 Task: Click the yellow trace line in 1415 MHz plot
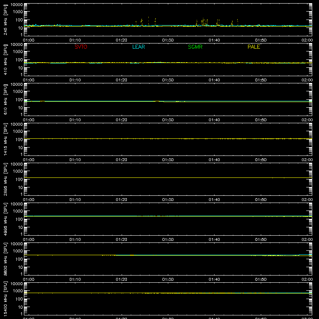point(168,138)
